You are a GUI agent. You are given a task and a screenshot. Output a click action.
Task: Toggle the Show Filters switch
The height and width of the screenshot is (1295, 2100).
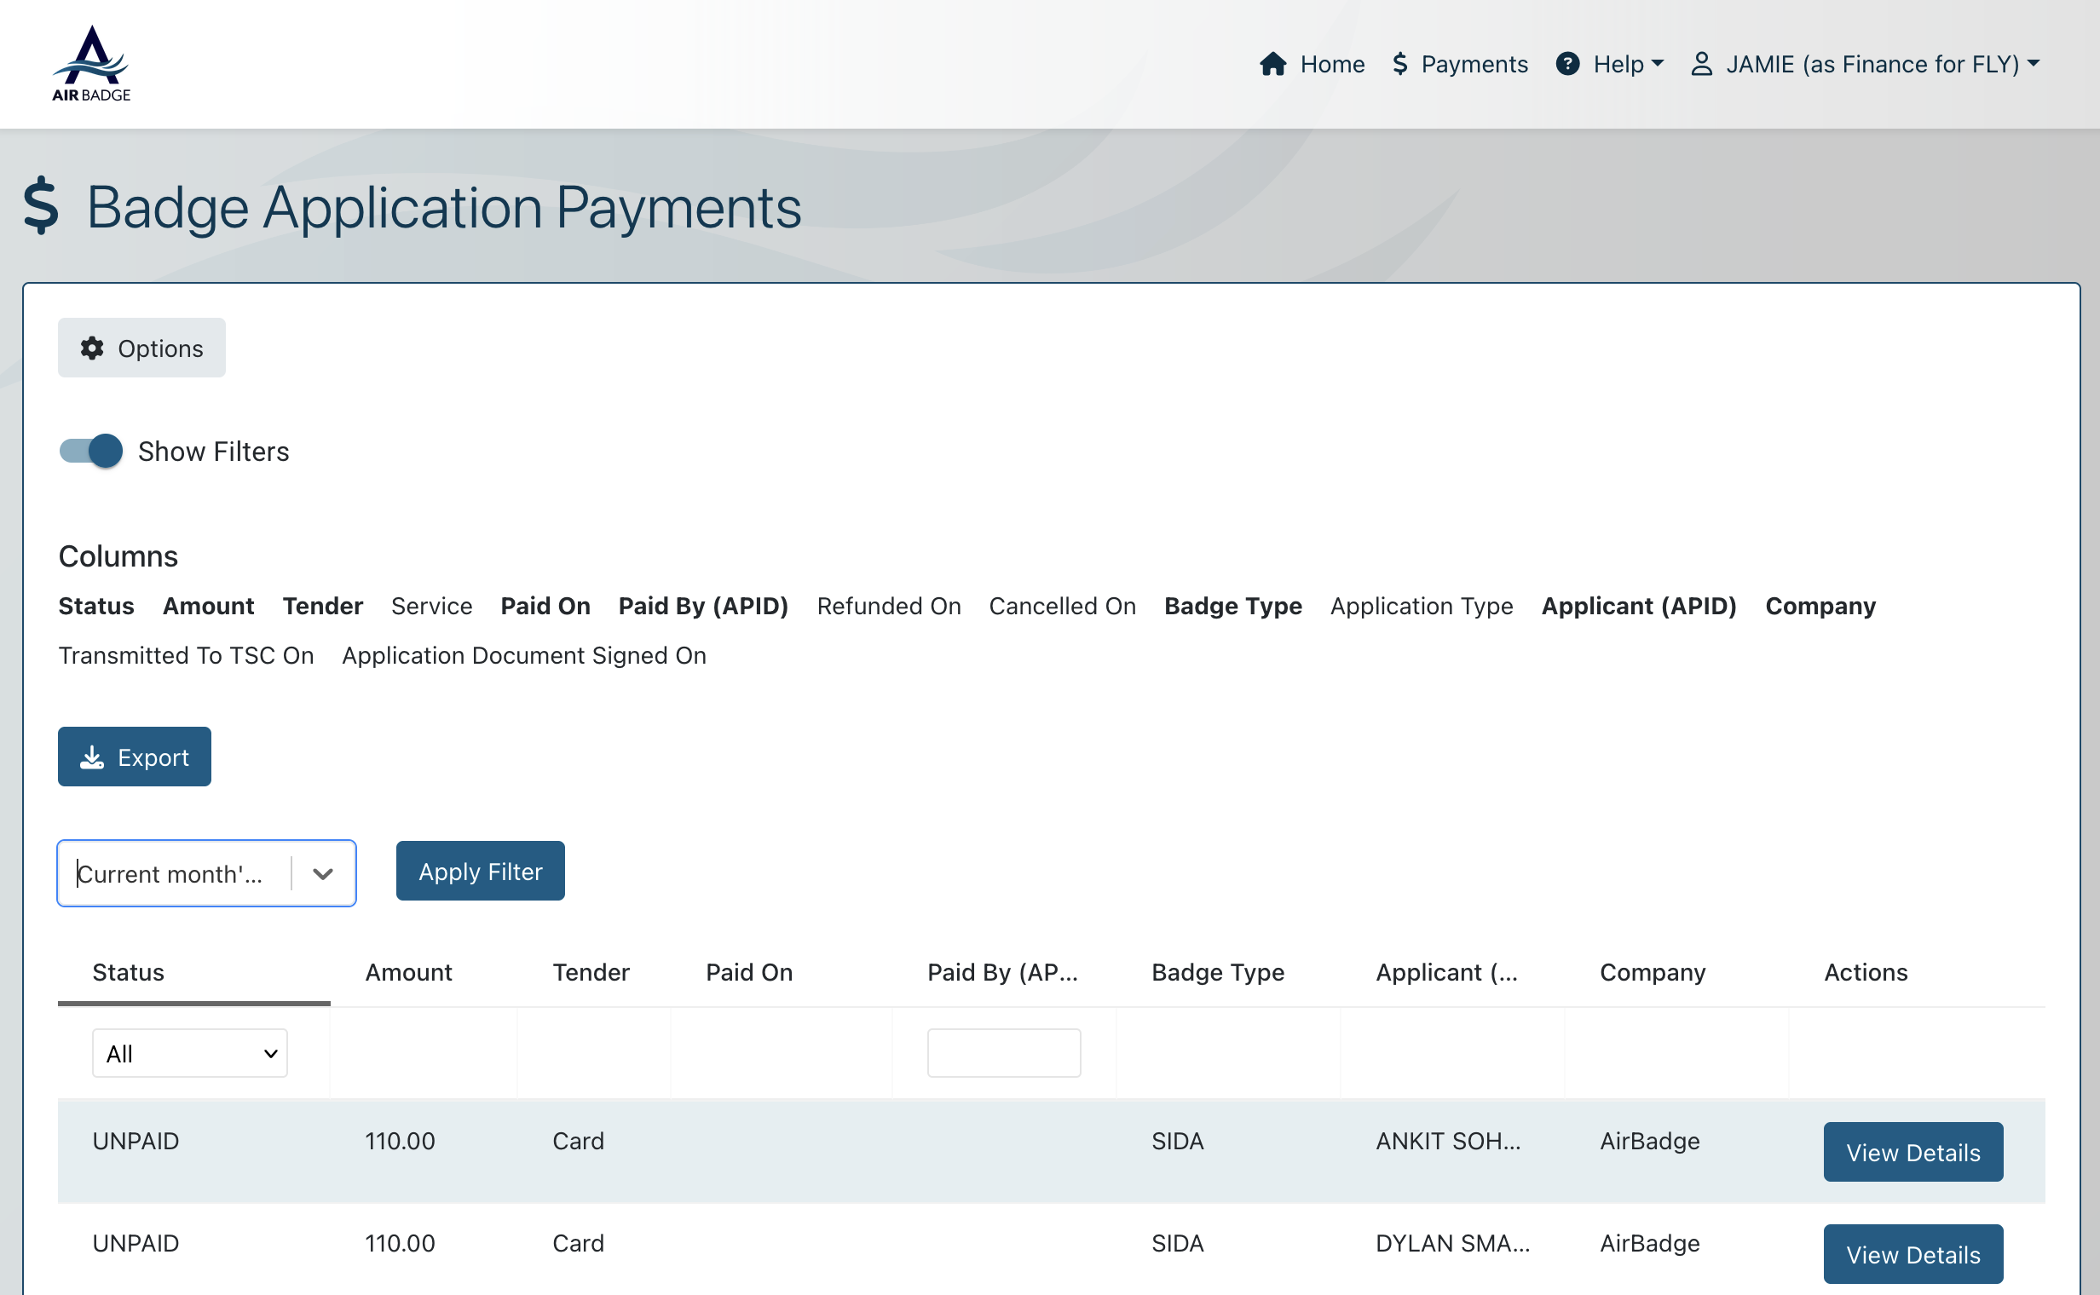(91, 452)
